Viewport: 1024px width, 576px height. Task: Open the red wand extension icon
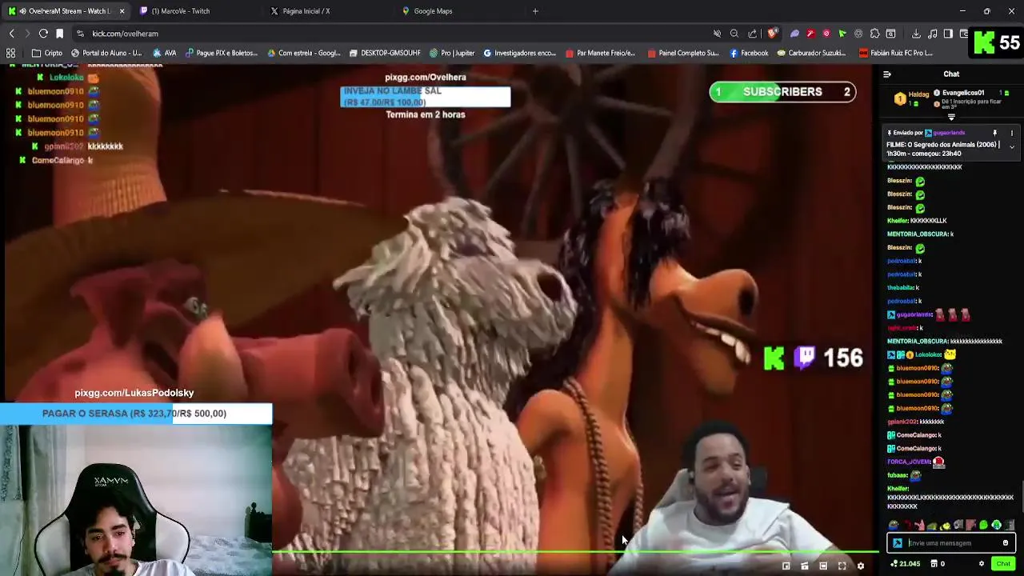(x=810, y=34)
